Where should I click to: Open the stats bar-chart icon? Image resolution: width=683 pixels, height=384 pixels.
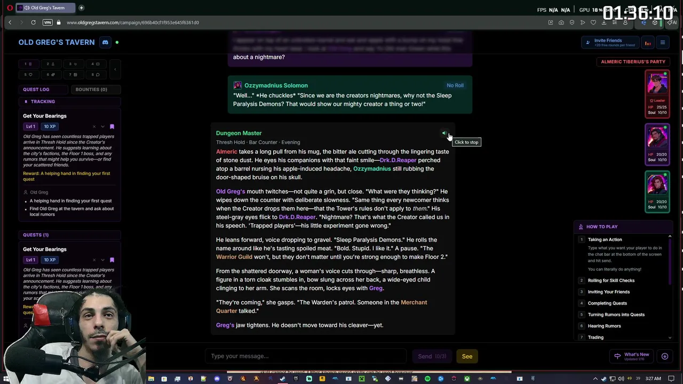(647, 43)
